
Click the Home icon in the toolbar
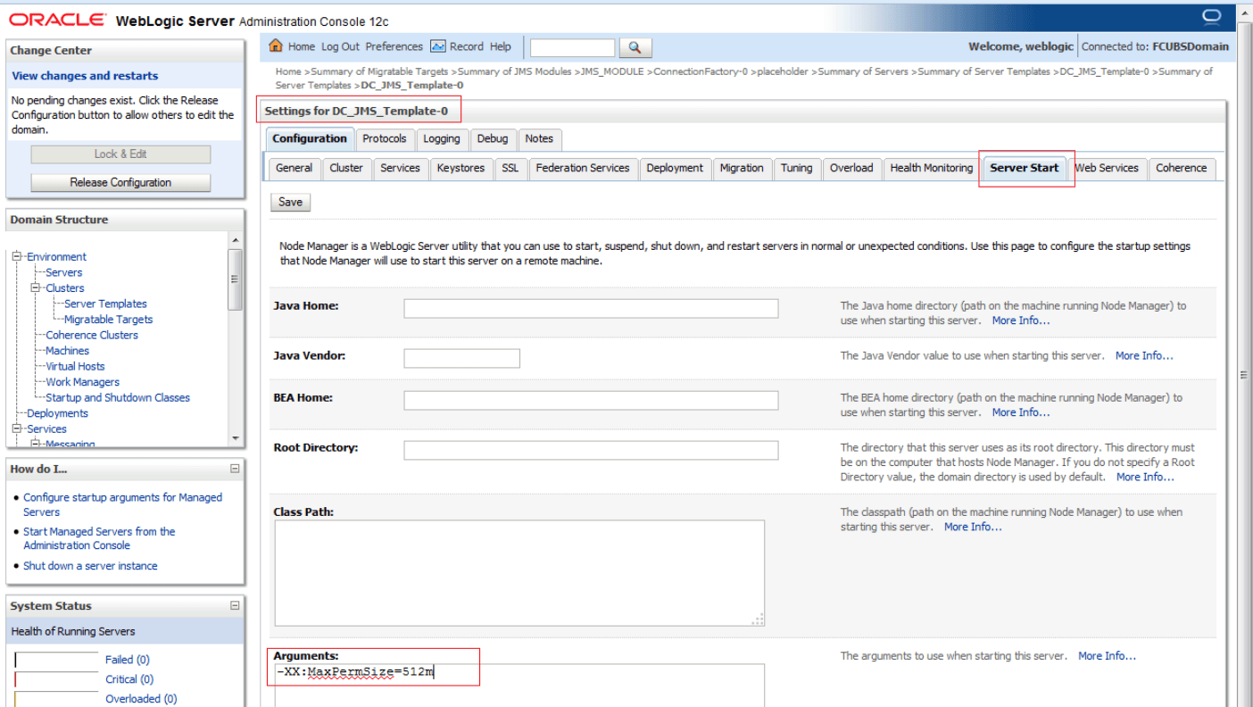click(x=277, y=46)
